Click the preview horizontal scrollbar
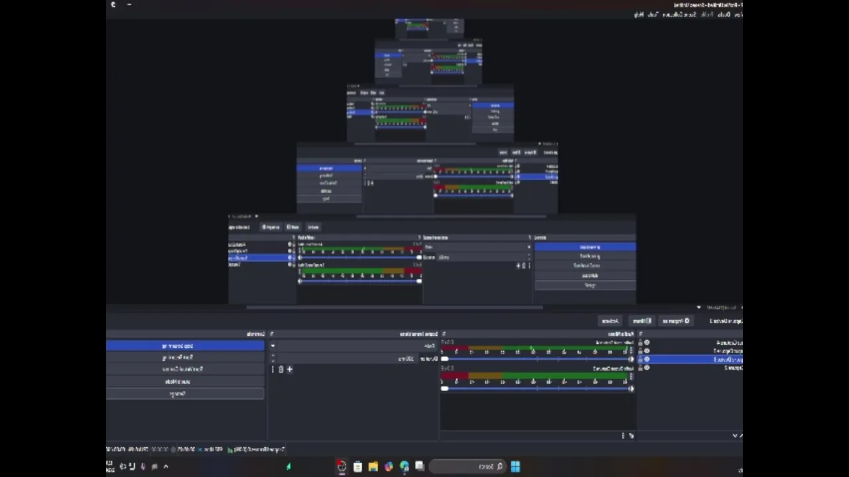 [x=395, y=307]
